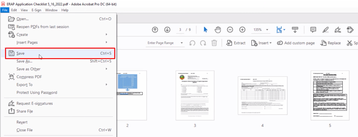Open the Window menu
Screen dimensions: 358x137
(51, 10)
